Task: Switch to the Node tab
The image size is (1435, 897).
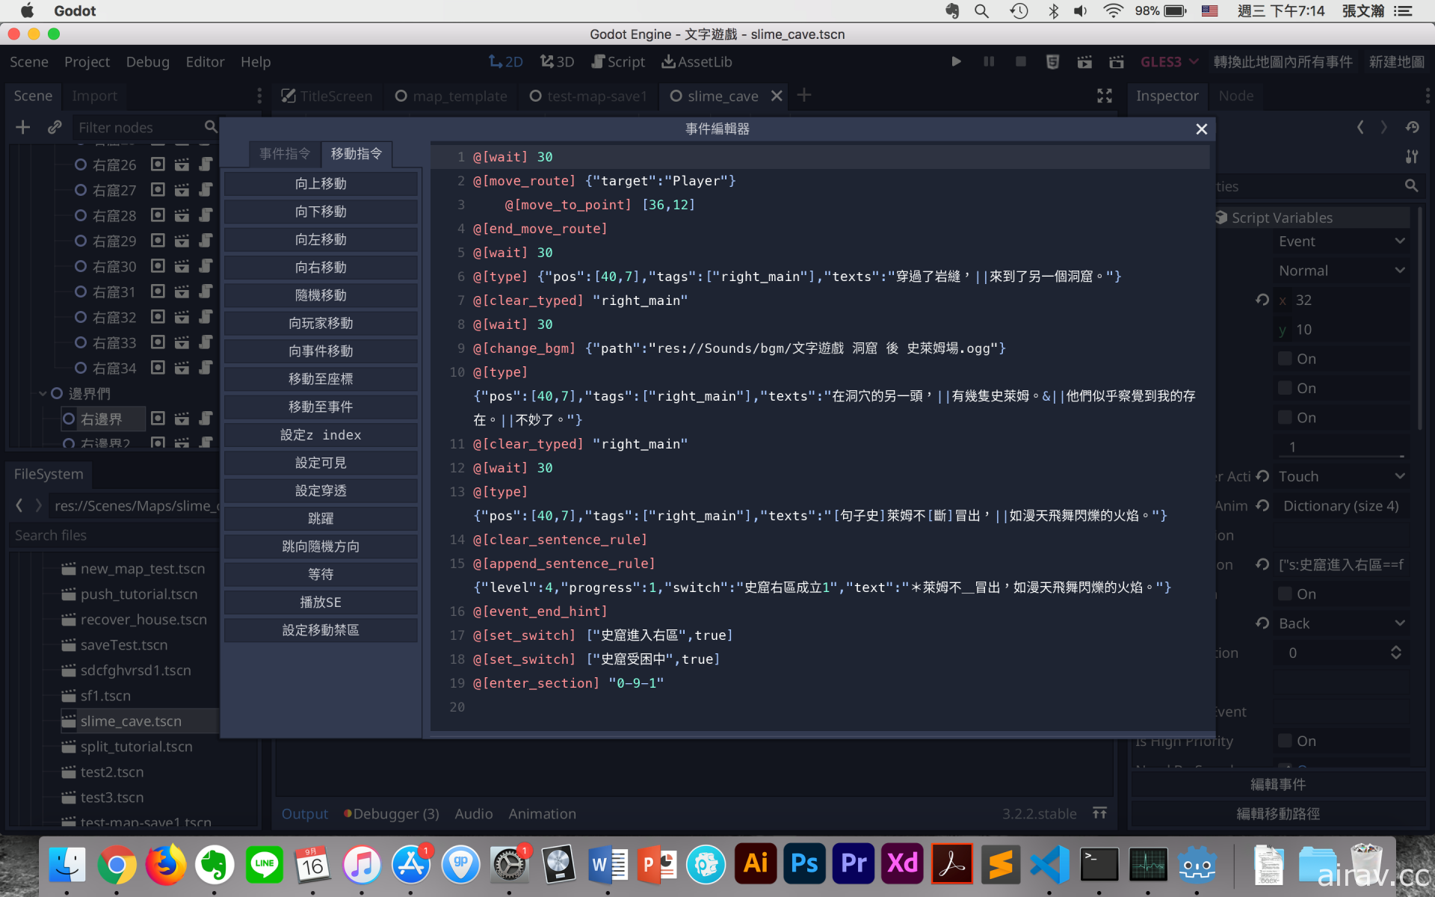Action: pos(1235,96)
